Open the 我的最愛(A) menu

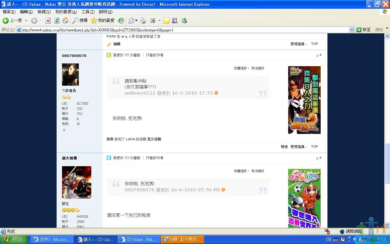coord(66,12)
